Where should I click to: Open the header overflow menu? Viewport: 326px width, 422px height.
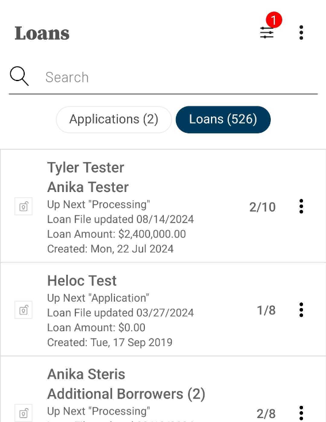click(x=301, y=33)
